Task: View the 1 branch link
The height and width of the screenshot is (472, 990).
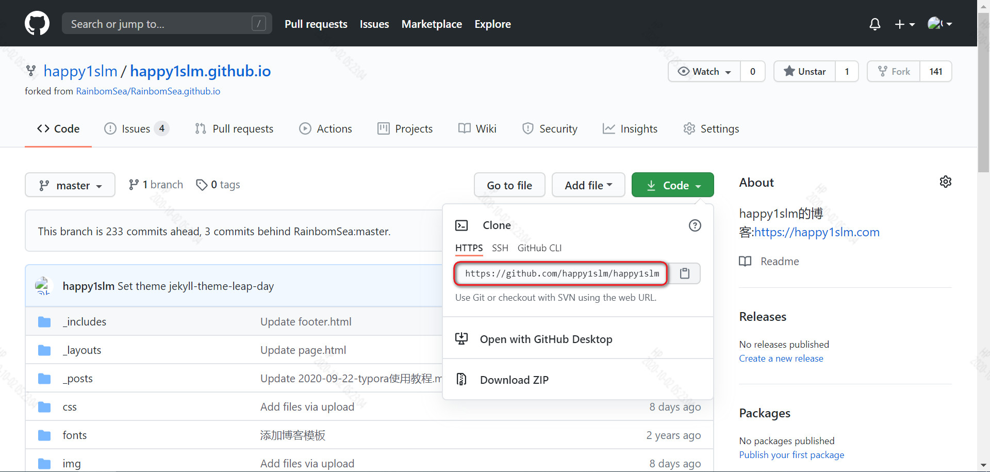Action: pyautogui.click(x=156, y=185)
